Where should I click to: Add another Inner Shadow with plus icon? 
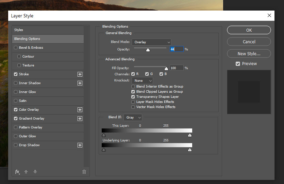(x=80, y=83)
